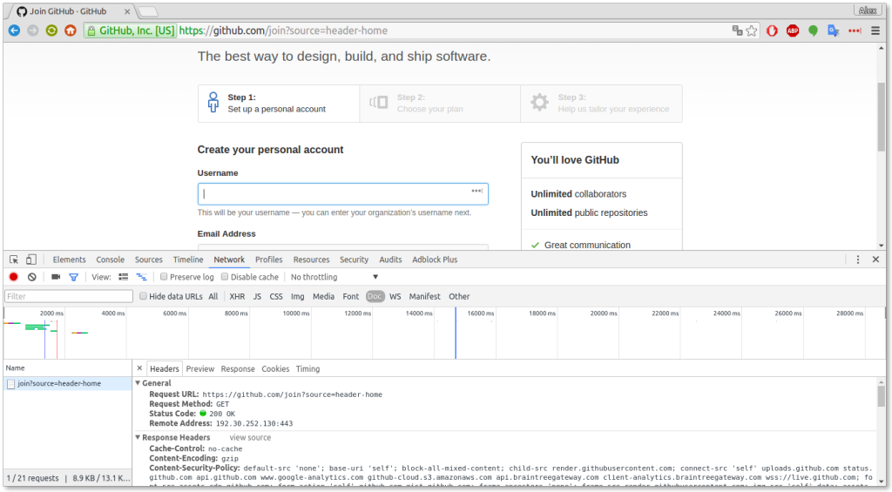
Task: Enable the Preserve log checkbox
Action: pos(164,276)
